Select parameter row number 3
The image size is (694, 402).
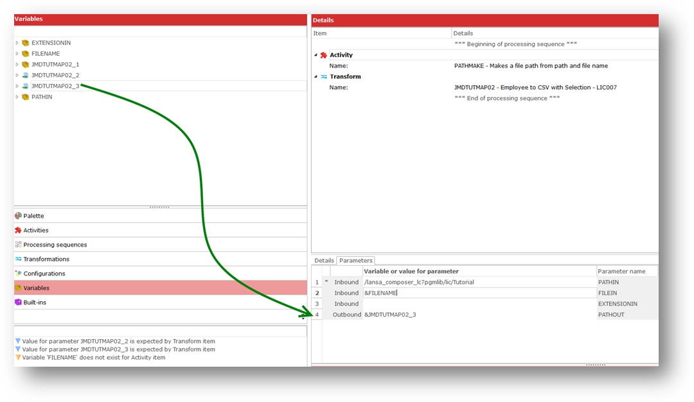point(317,304)
